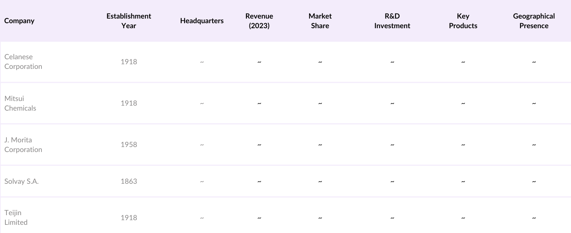
Task: Click Teijin Limited's establishment year 1918
Action: [129, 218]
